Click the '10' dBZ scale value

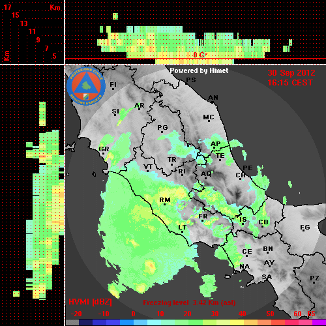coord(160,314)
